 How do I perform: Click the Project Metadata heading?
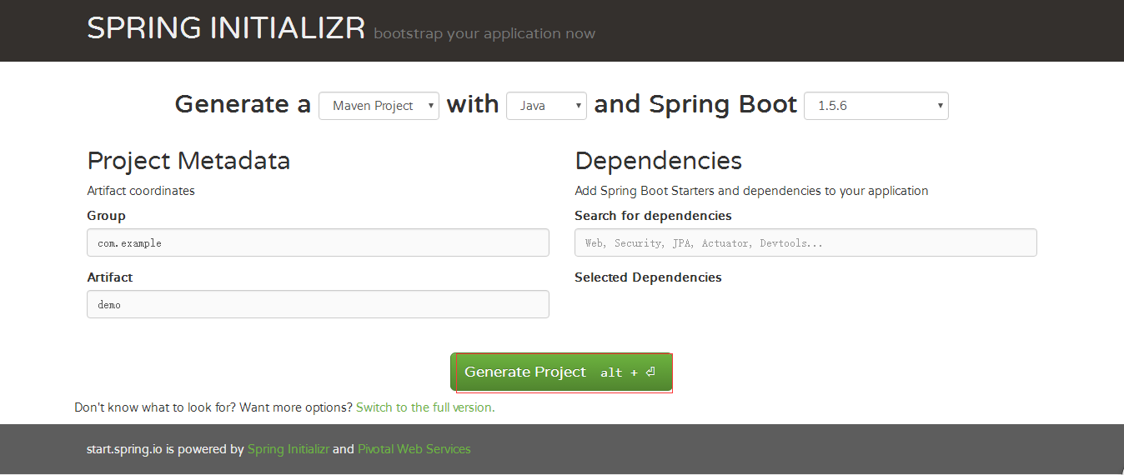tap(188, 160)
